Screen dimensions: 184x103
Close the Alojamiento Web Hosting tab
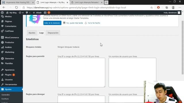[33, 2]
